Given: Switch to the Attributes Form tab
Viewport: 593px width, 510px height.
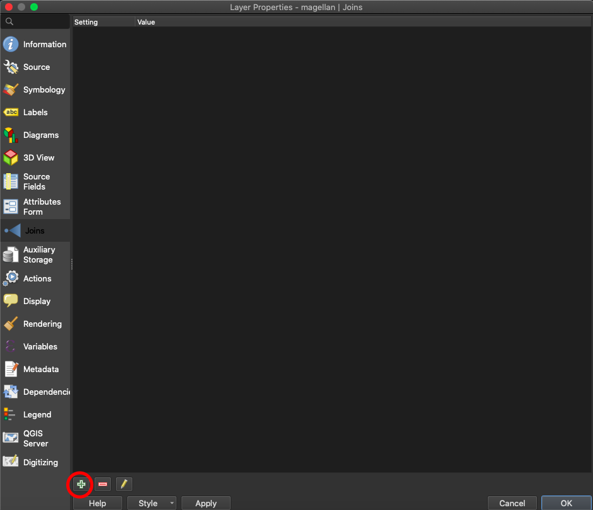Looking at the screenshot, I should click(35, 207).
